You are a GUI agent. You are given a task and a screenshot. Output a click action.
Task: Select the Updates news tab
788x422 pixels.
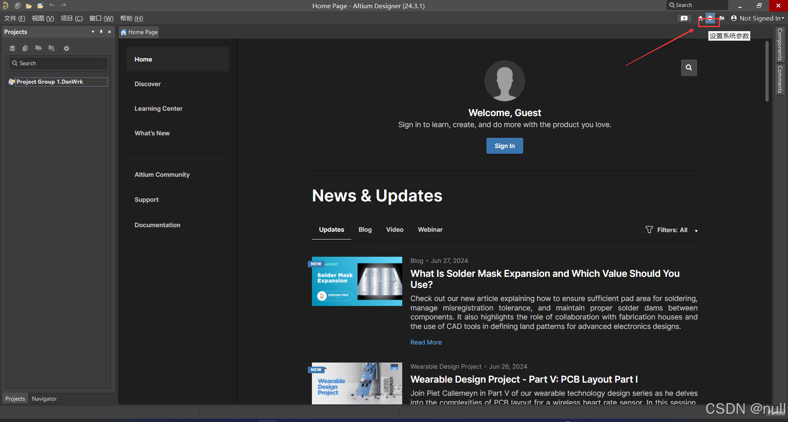332,230
